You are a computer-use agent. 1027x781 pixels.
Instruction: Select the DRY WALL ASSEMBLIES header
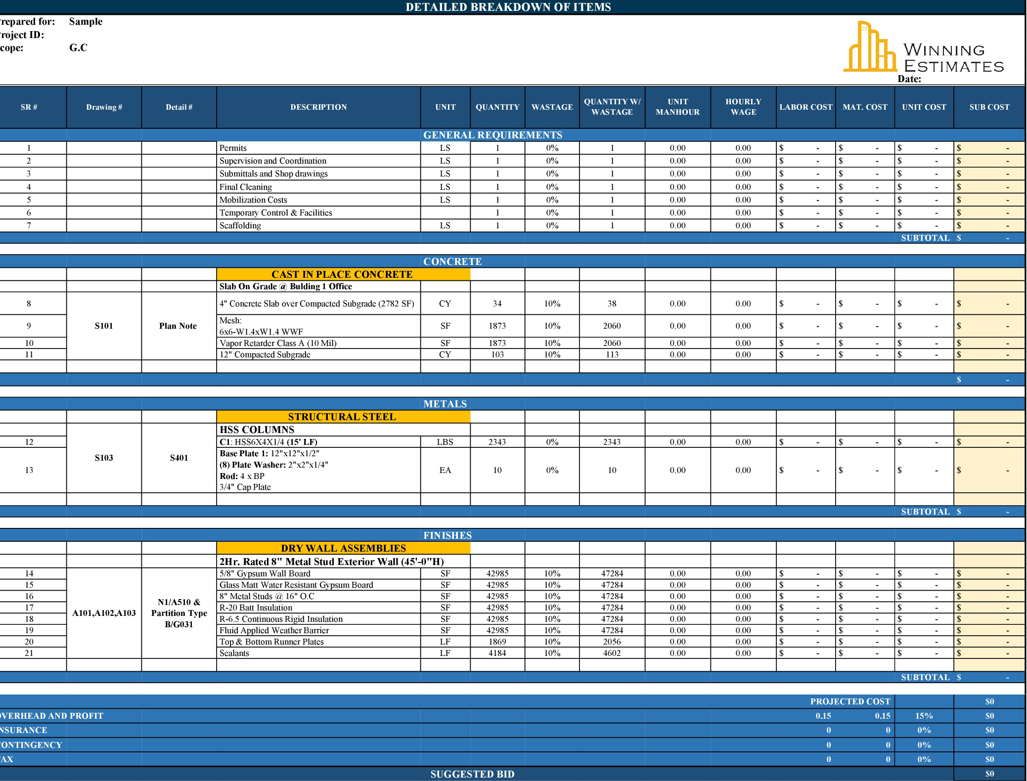click(343, 548)
